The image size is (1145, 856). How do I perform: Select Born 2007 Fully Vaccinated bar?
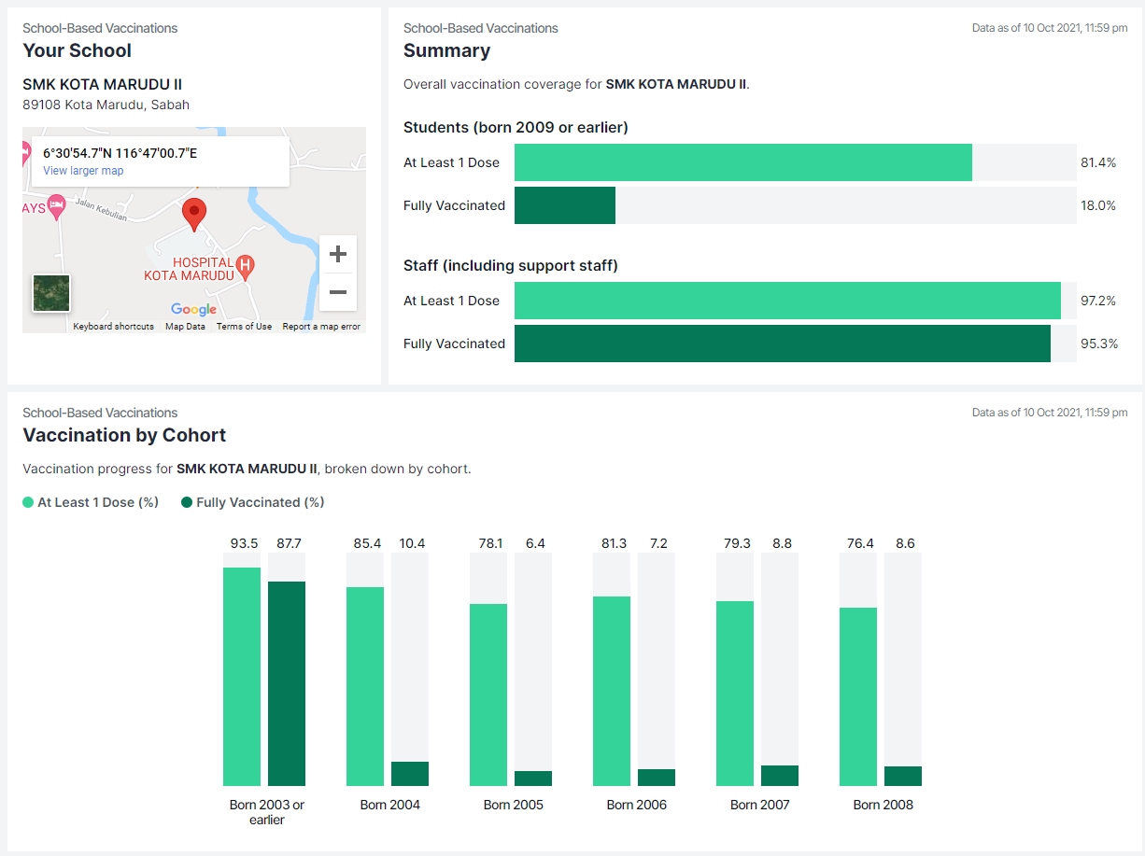tap(780, 776)
